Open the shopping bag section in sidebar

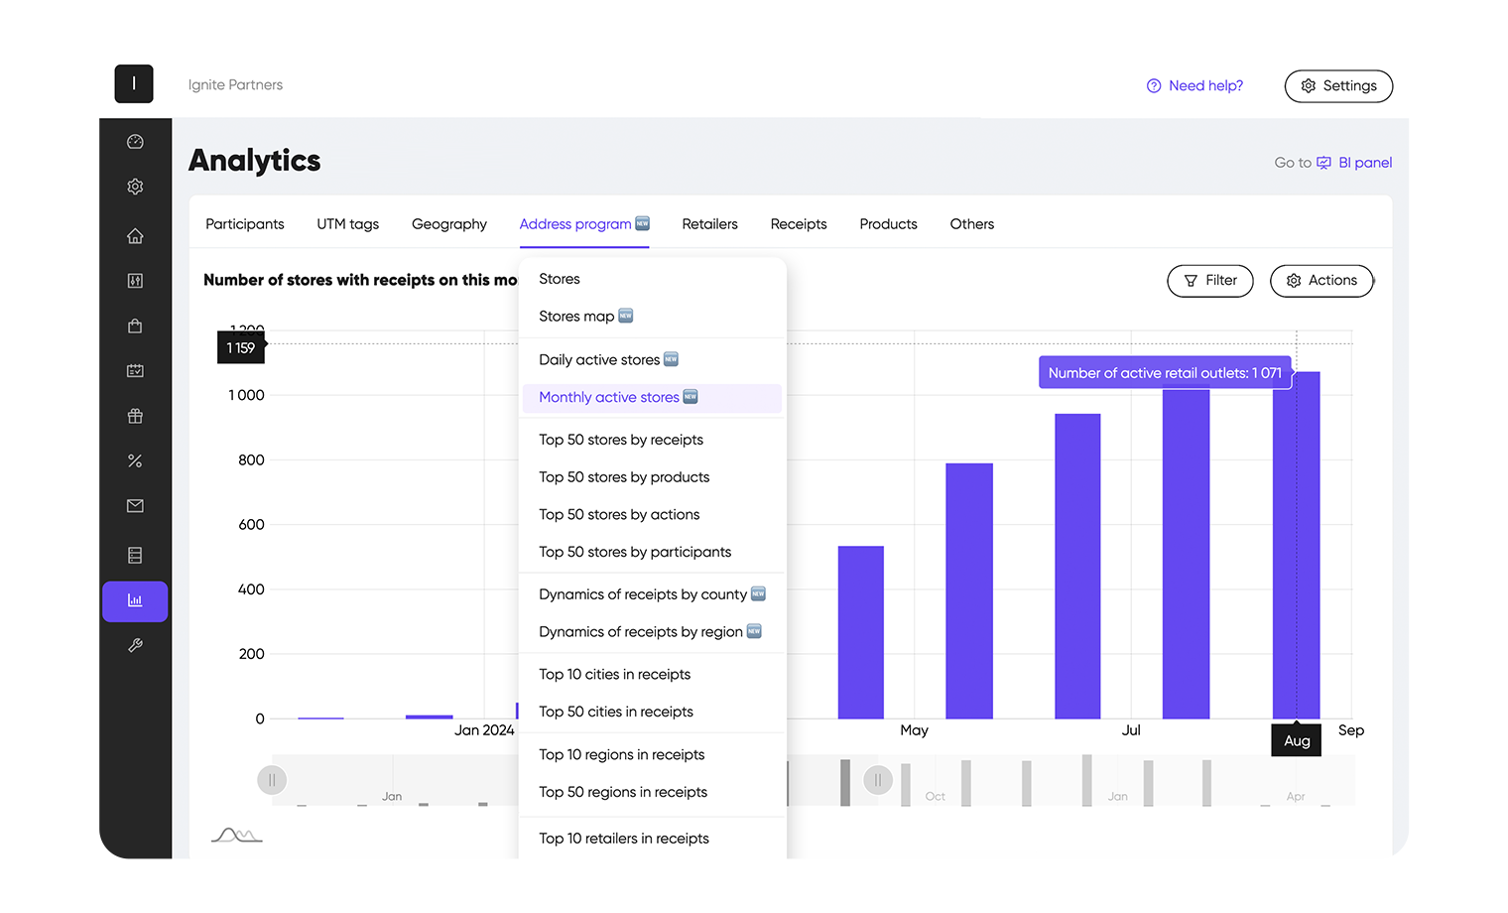[x=134, y=326]
